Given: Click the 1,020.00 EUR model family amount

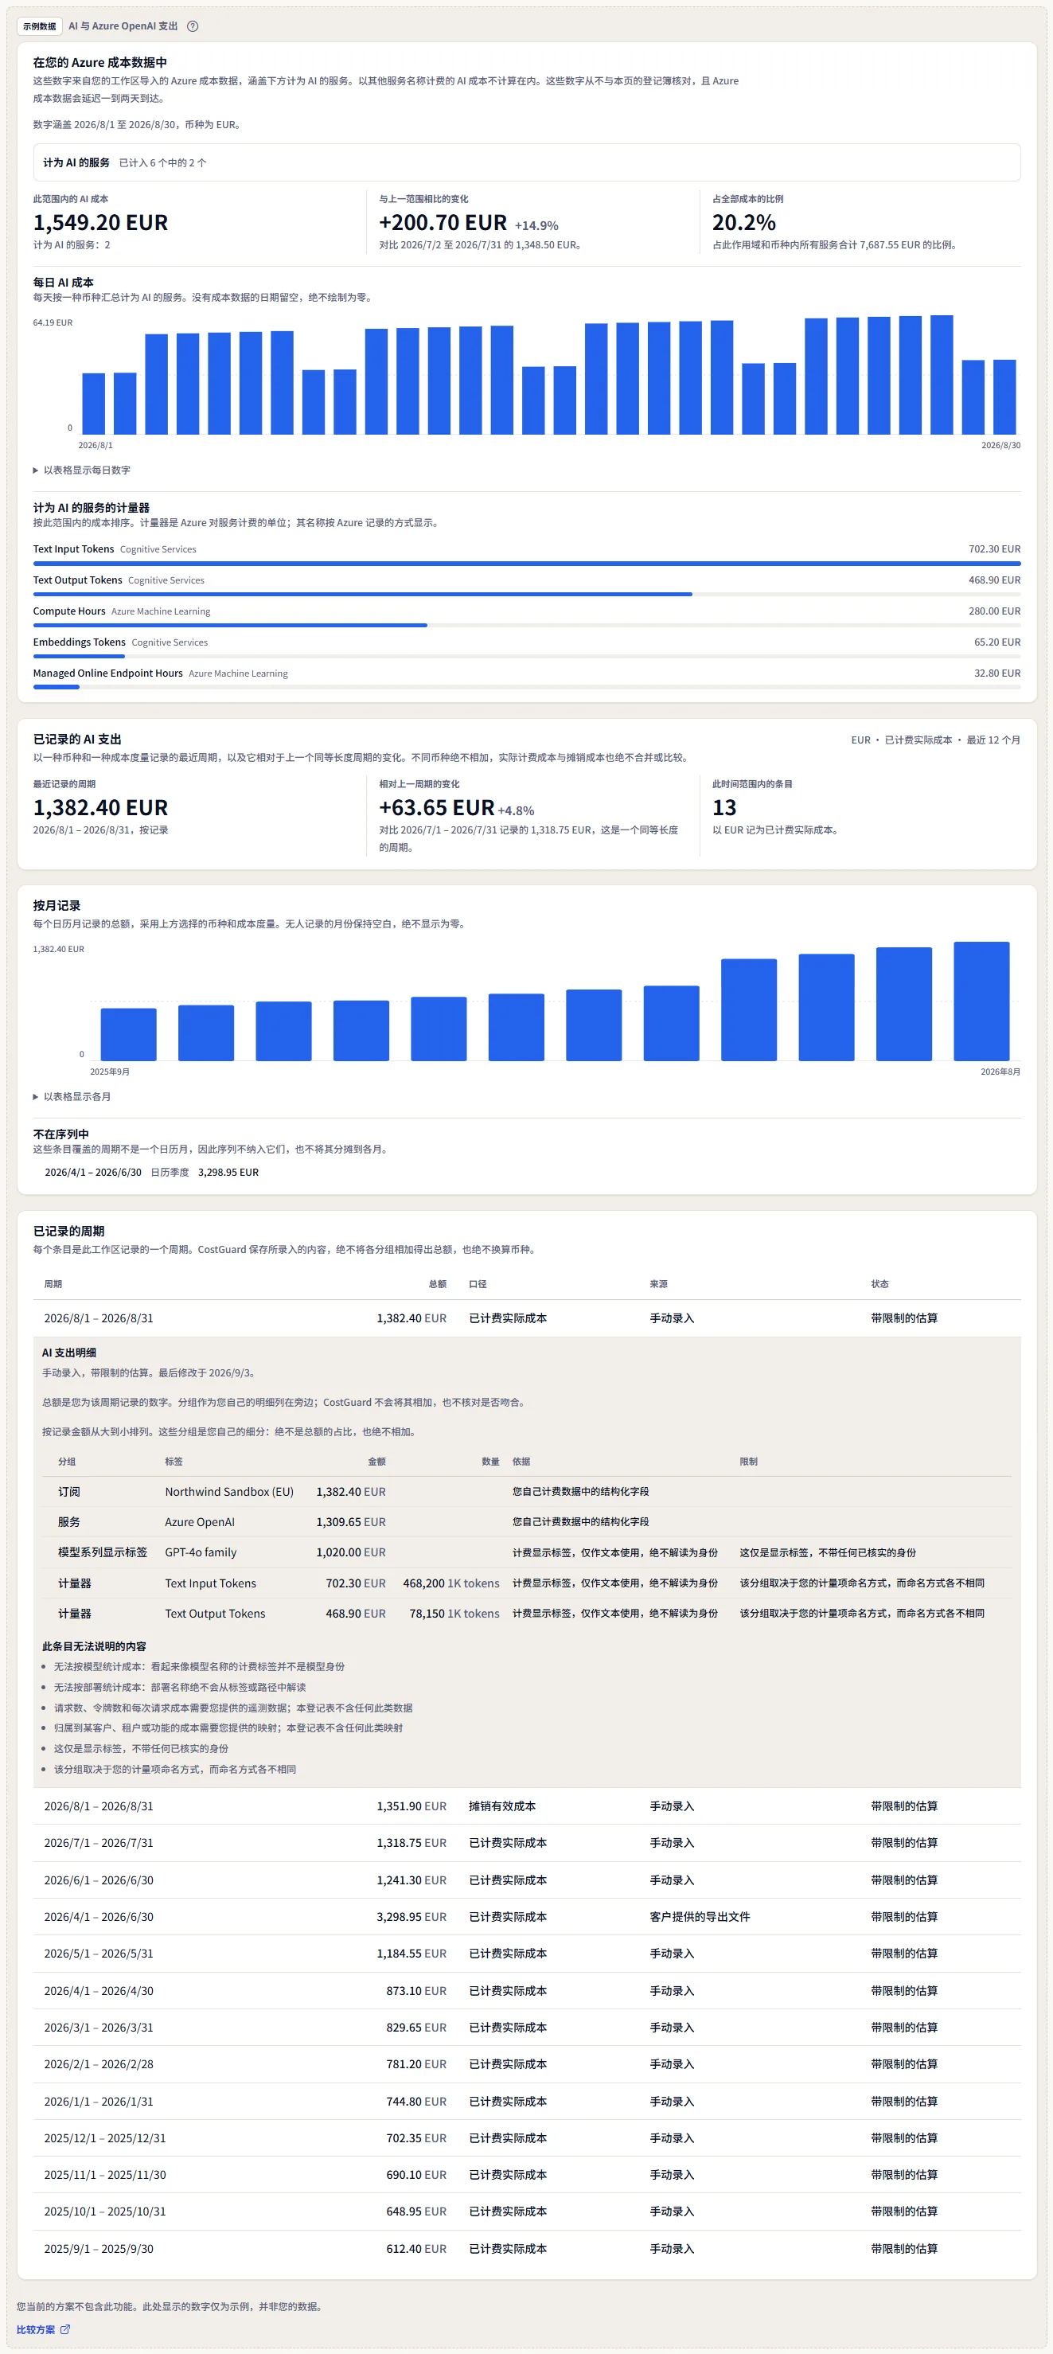Looking at the screenshot, I should (351, 1552).
